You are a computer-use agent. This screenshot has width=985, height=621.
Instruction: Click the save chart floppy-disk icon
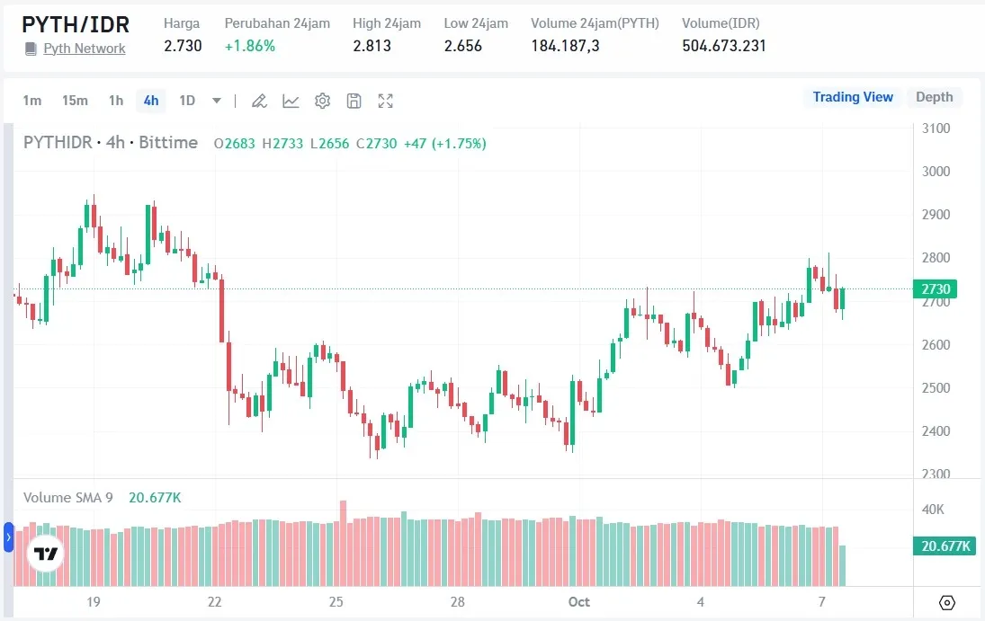tap(354, 101)
